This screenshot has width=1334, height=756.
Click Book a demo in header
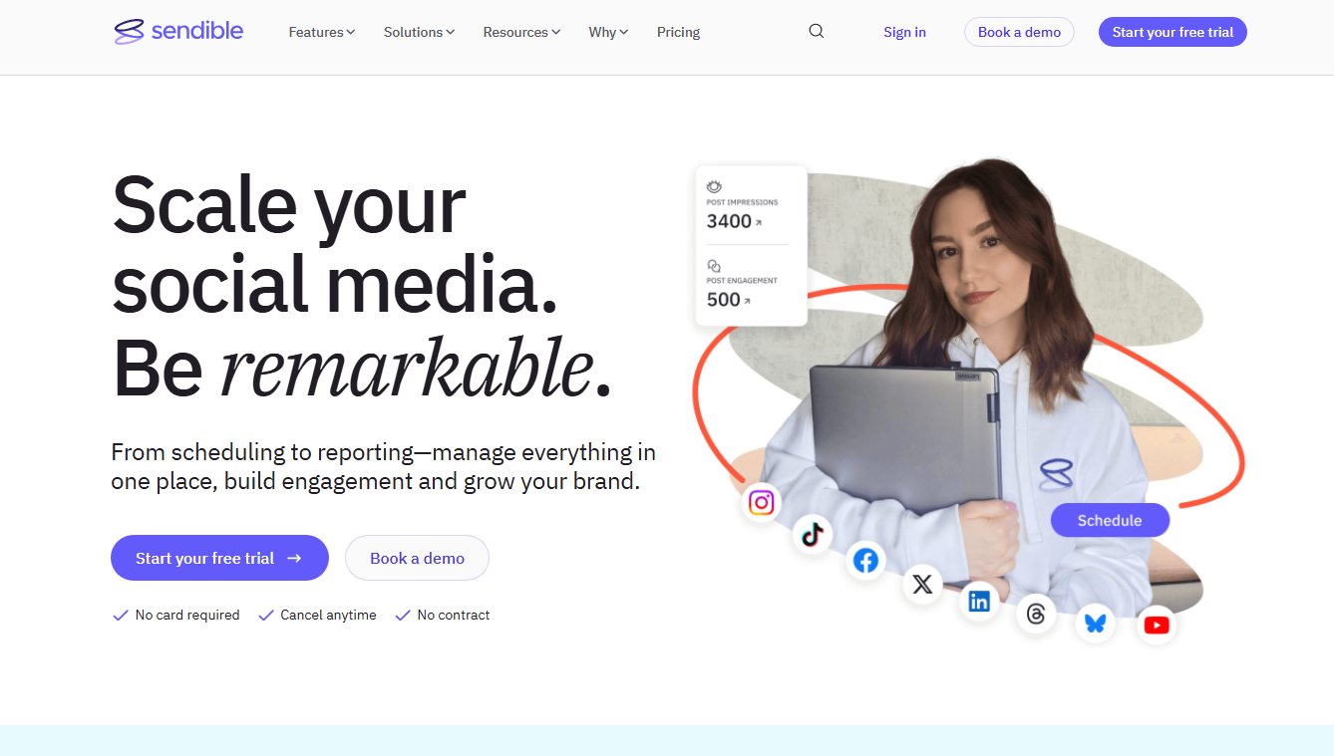click(1019, 32)
